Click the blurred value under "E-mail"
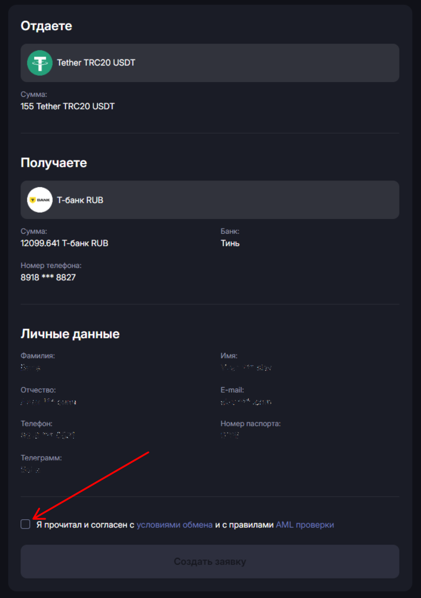 pos(246,402)
